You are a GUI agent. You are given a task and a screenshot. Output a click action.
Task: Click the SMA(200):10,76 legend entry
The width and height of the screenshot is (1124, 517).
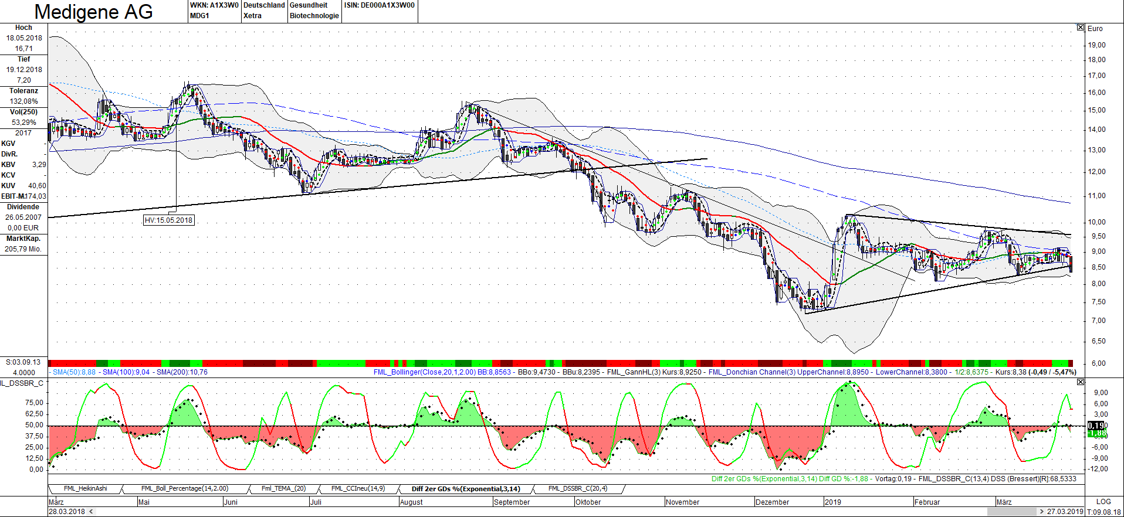(182, 372)
